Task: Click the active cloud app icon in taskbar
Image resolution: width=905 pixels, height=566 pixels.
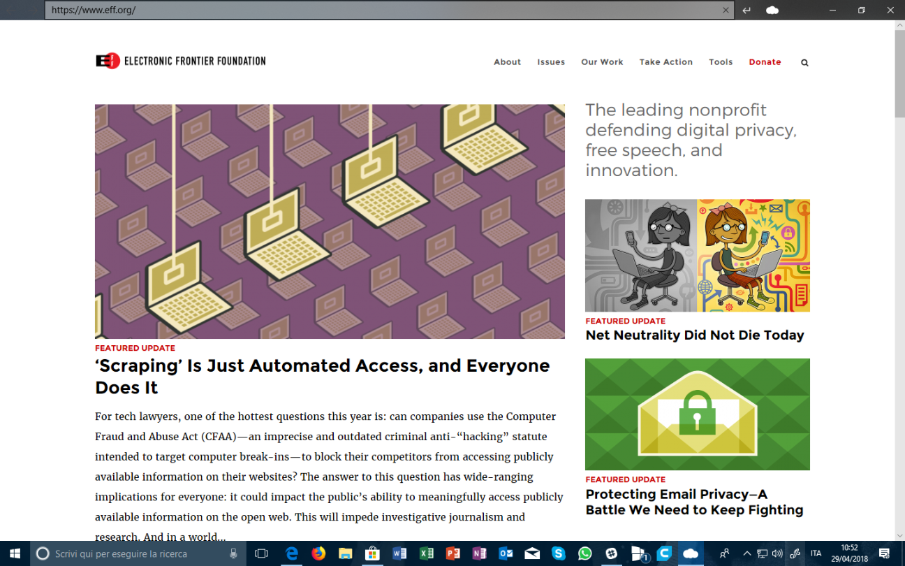Action: tap(691, 553)
